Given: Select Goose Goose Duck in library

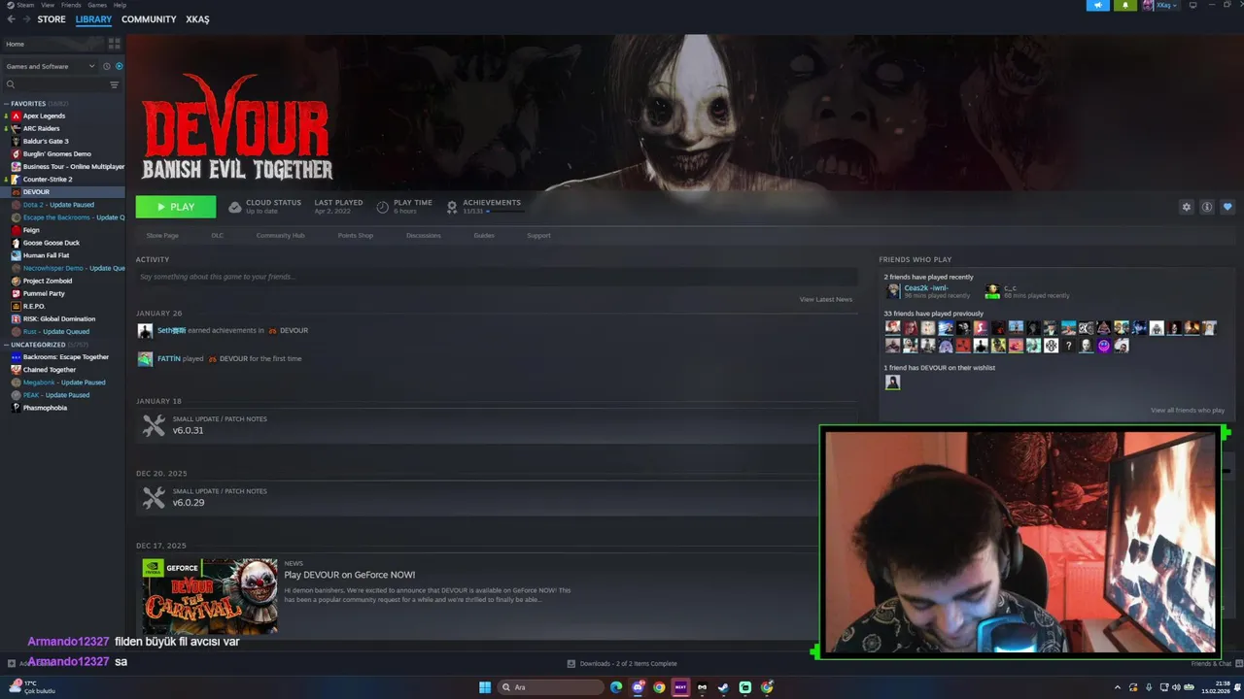Looking at the screenshot, I should pyautogui.click(x=51, y=243).
